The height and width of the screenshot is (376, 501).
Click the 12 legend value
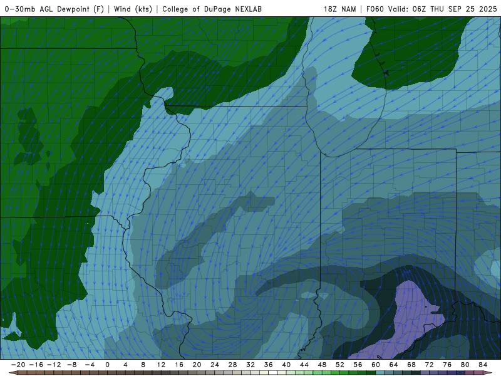(x=161, y=365)
